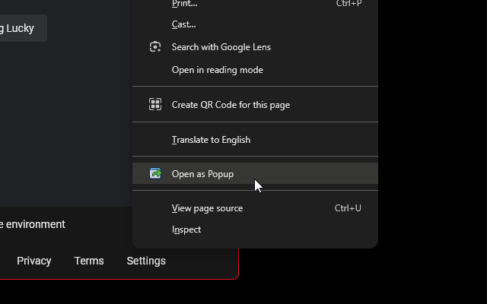This screenshot has height=304, width=487.
Task: Select Search with Google Lens
Action: point(221,47)
